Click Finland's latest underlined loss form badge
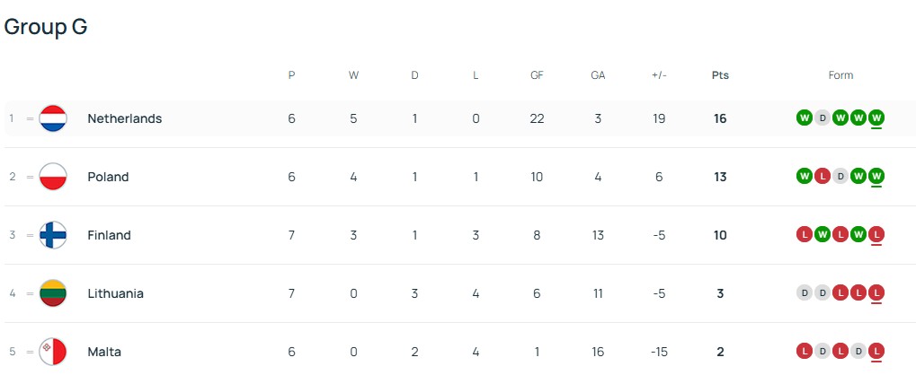 pyautogui.click(x=876, y=234)
